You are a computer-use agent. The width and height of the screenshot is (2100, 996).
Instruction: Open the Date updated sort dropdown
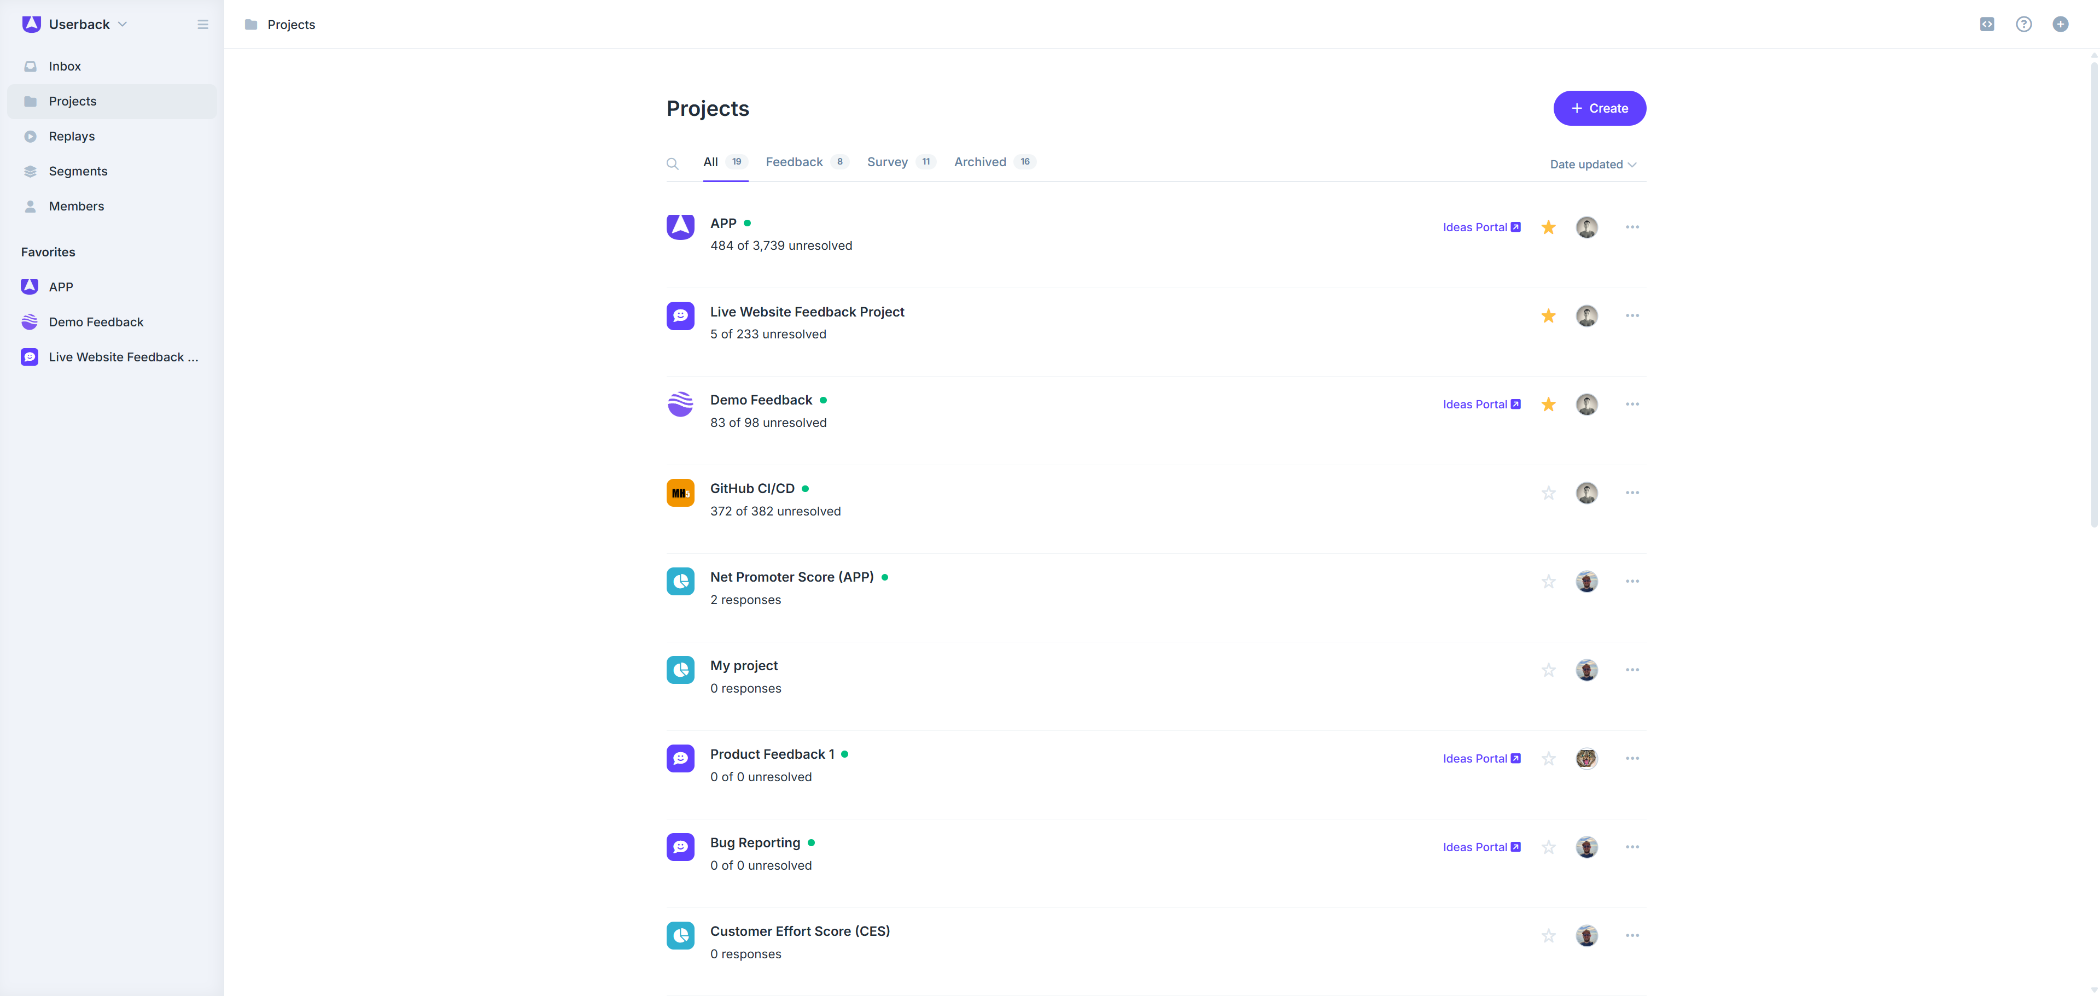1592,165
